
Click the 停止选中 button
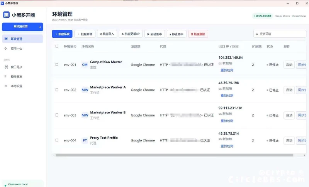(x=177, y=34)
